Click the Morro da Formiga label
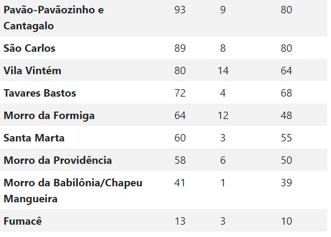The image size is (331, 237). tap(49, 116)
